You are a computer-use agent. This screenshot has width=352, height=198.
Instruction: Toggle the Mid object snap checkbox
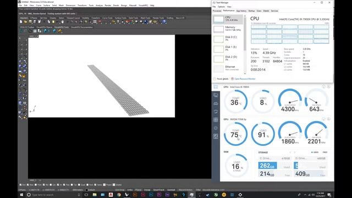tap(43, 185)
